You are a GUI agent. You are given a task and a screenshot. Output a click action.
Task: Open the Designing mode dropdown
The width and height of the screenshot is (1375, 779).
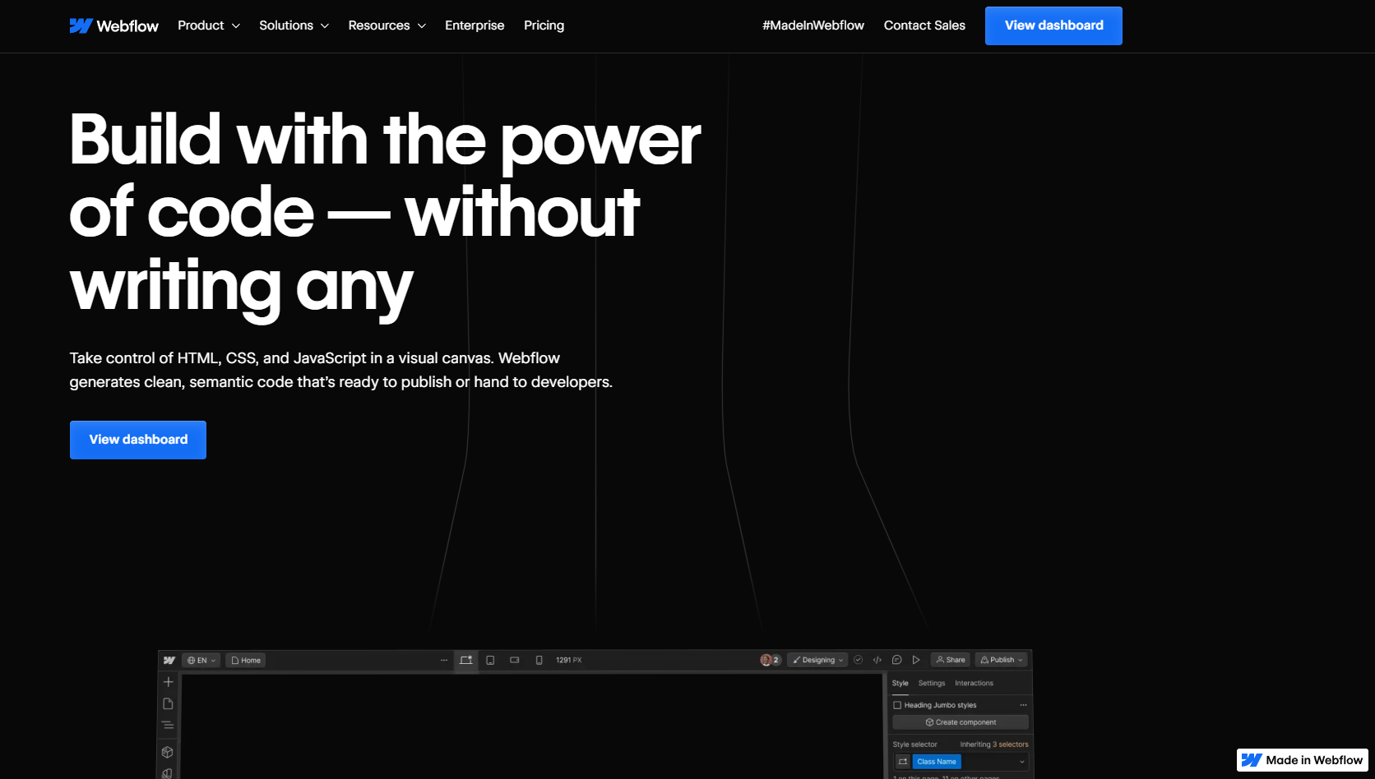(817, 660)
